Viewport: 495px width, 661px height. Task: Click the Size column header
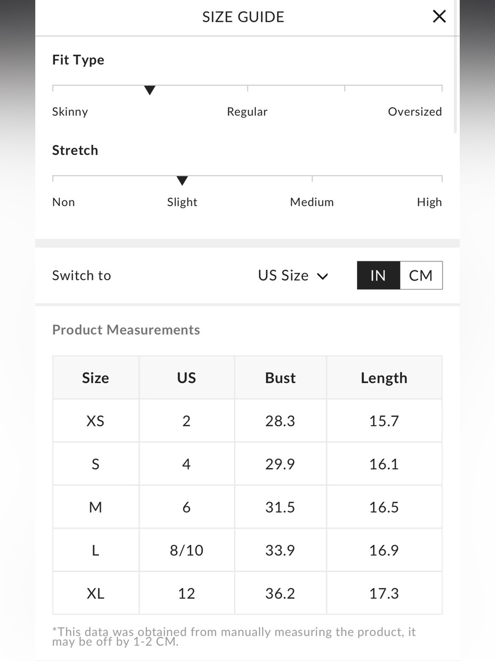(x=96, y=377)
